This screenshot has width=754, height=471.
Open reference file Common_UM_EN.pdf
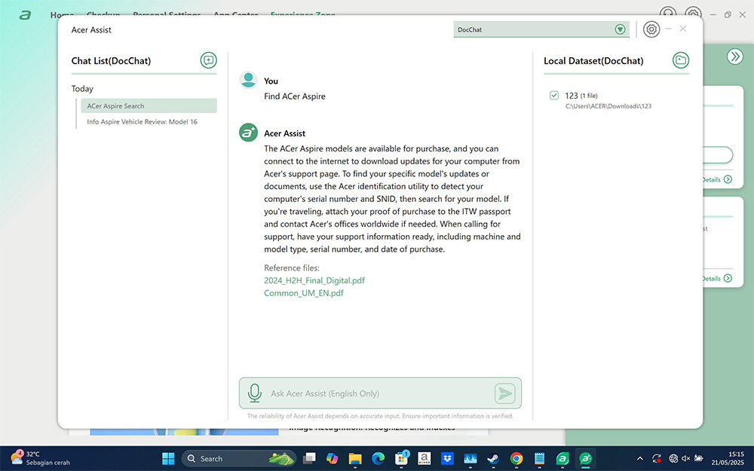(304, 292)
